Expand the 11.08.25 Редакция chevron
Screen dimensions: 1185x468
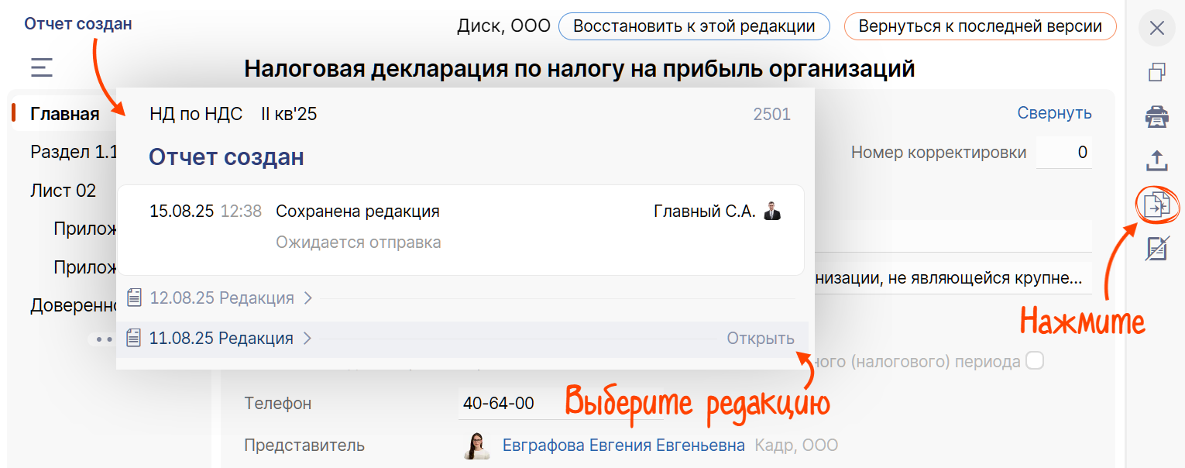[307, 338]
